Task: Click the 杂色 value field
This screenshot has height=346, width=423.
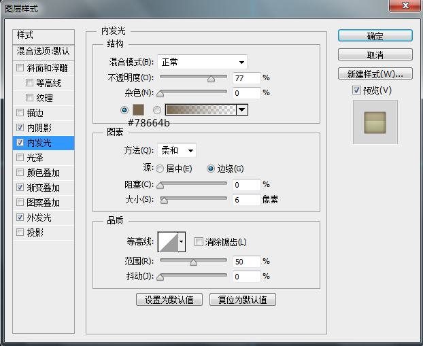Action: click(x=247, y=93)
